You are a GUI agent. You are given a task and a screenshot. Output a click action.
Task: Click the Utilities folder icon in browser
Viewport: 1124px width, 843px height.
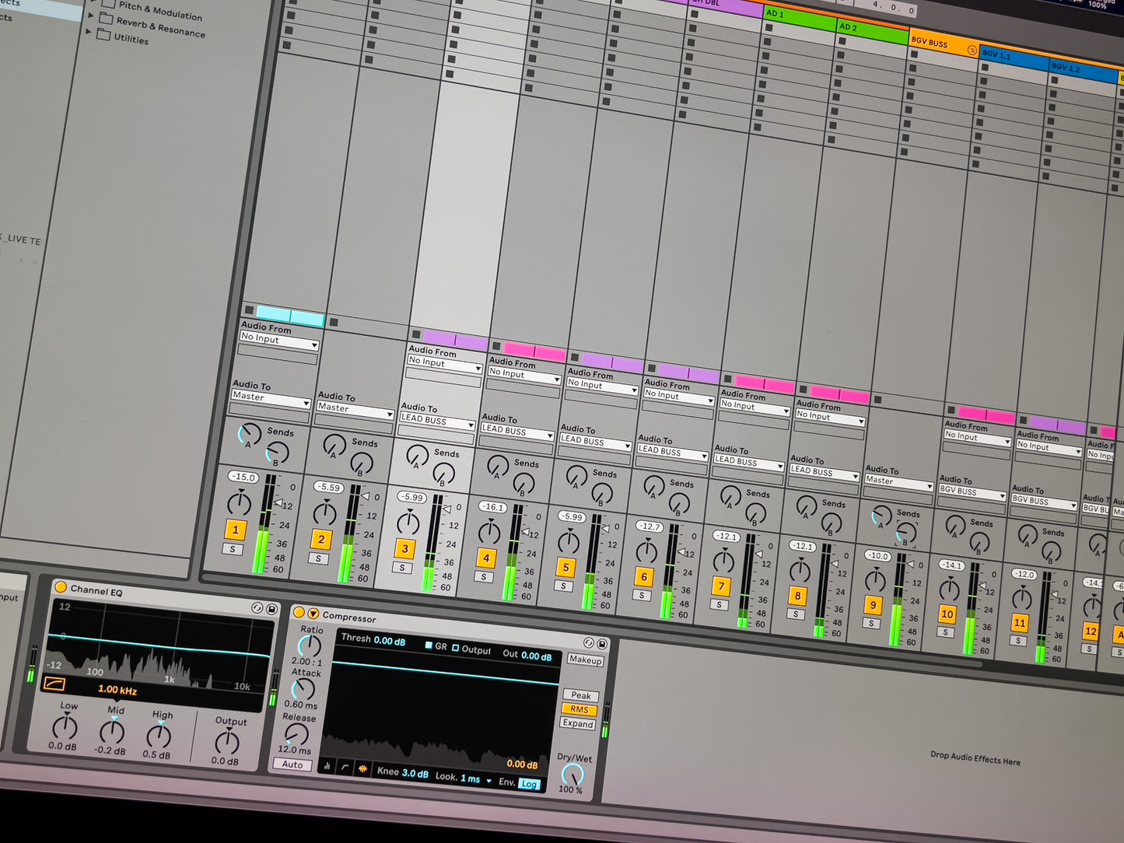pyautogui.click(x=103, y=35)
